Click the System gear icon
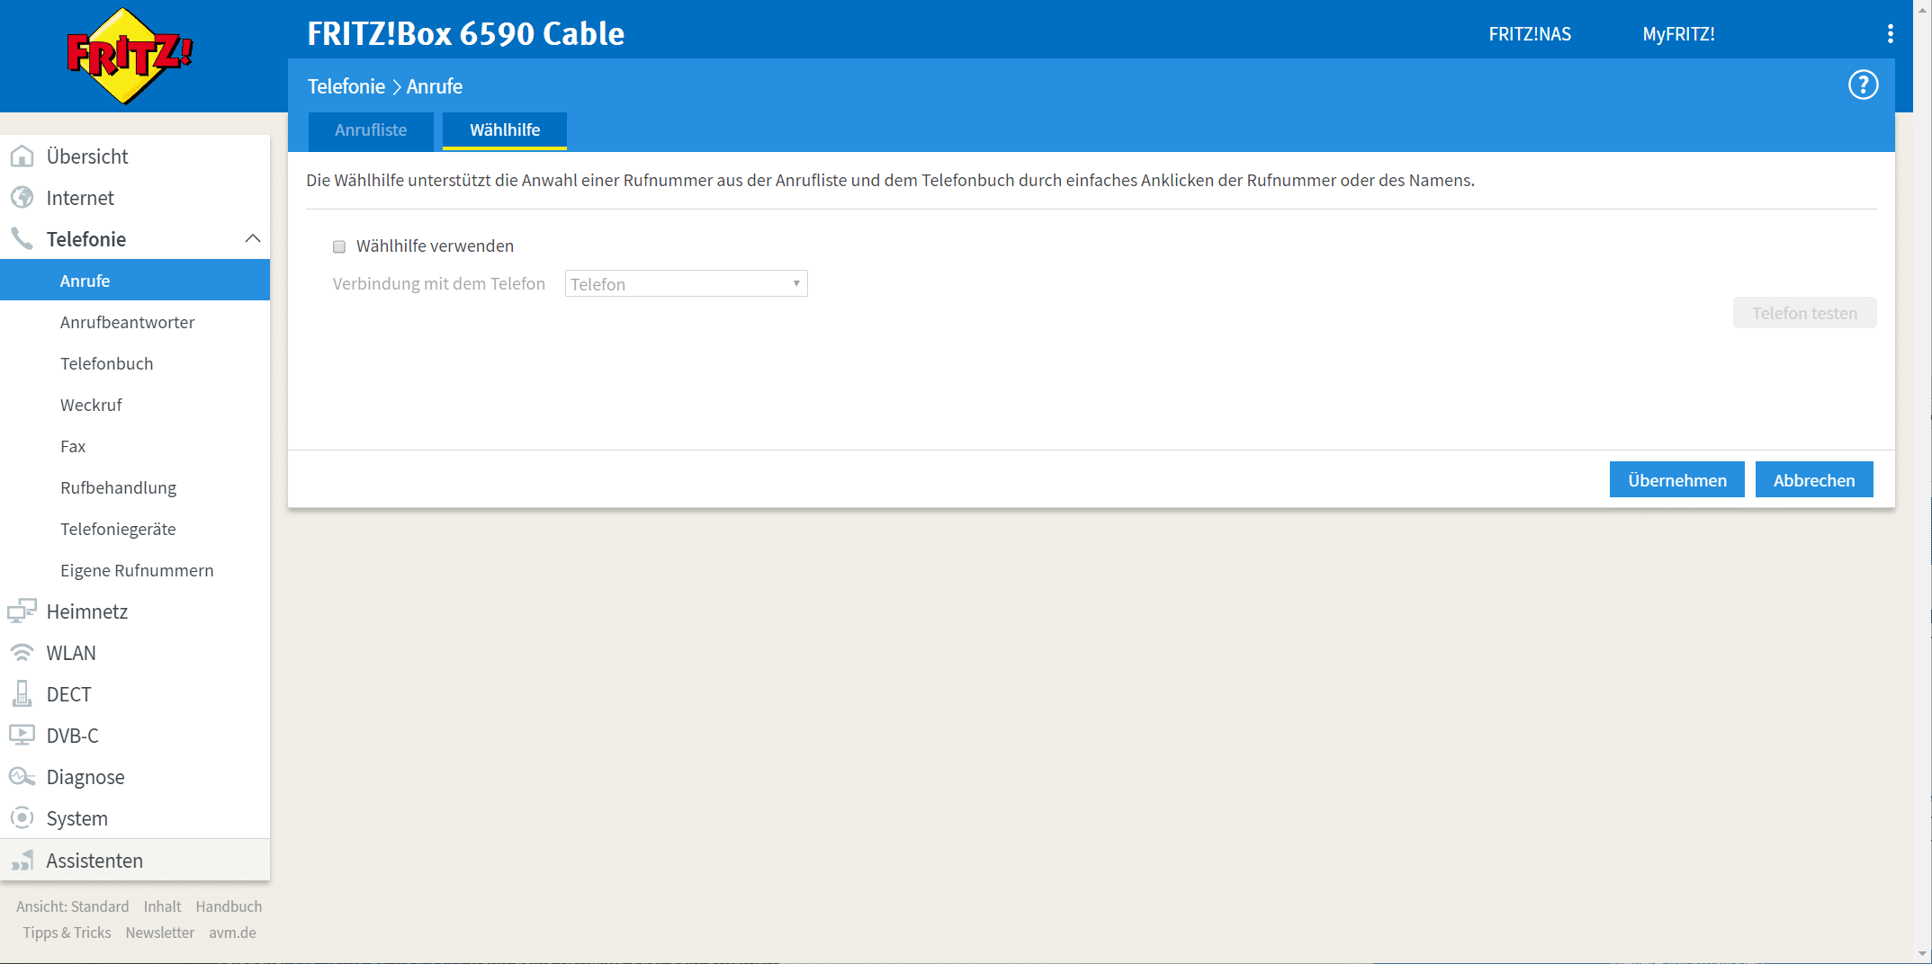 [22, 818]
